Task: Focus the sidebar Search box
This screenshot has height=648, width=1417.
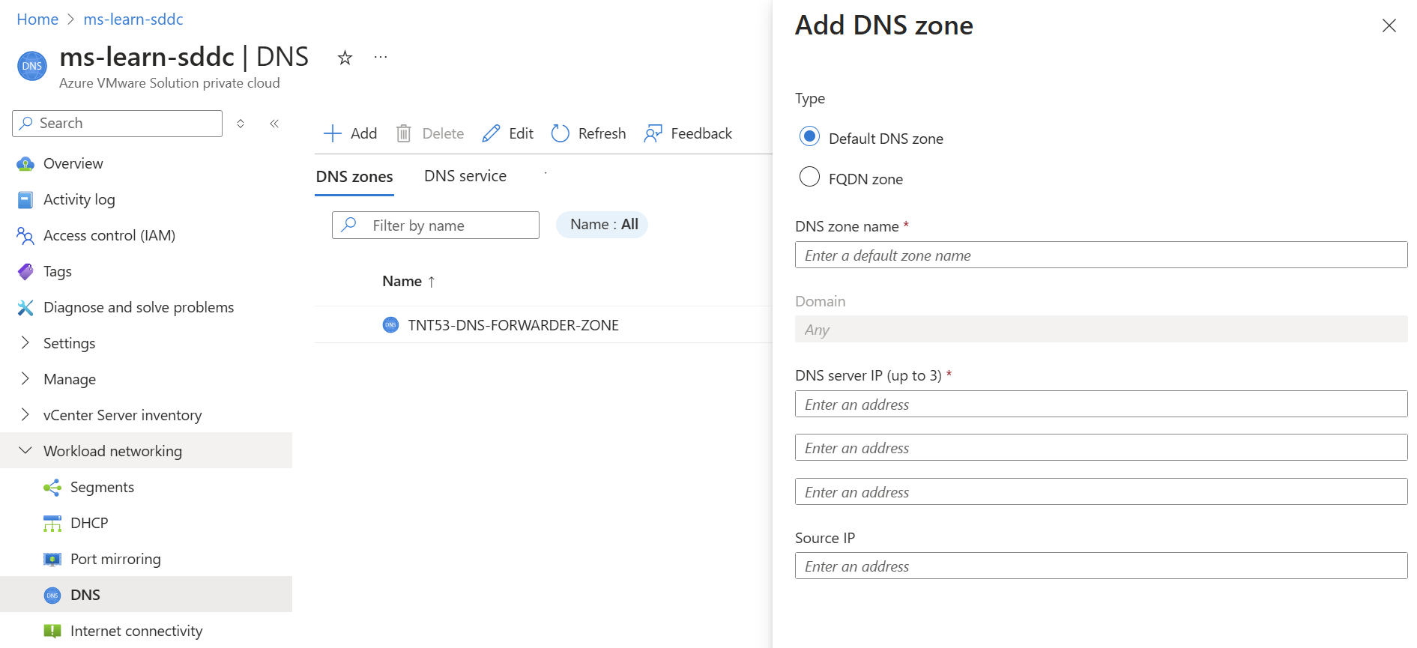Action: [x=117, y=124]
